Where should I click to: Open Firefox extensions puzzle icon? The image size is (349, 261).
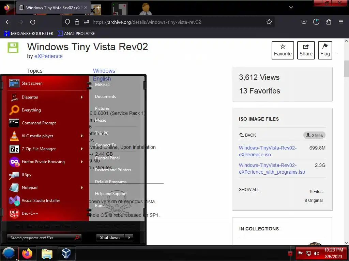(x=329, y=22)
